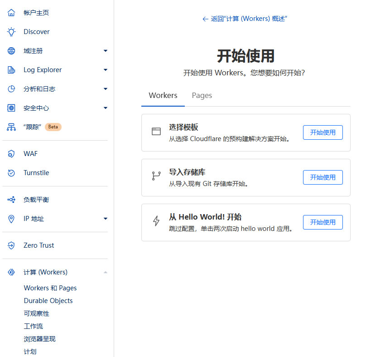
Task: Open Durable Objects in sidebar
Action: 48,301
